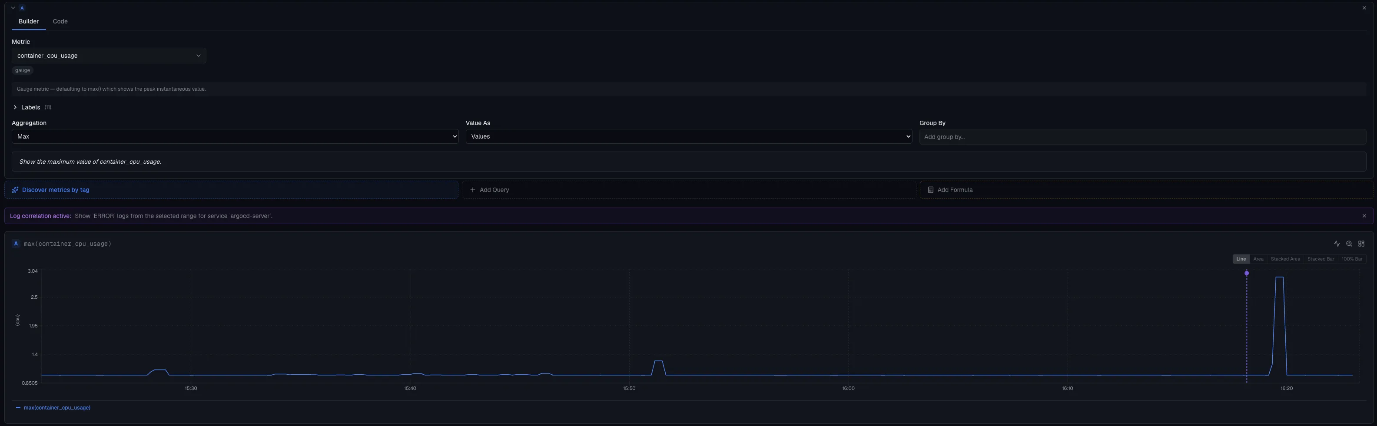
Task: Open the Value As dropdown
Action: click(688, 136)
